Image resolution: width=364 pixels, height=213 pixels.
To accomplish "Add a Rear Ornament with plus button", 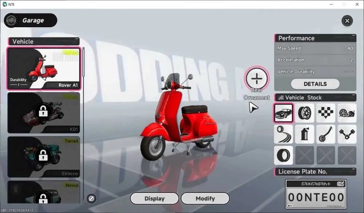I will tap(257, 78).
